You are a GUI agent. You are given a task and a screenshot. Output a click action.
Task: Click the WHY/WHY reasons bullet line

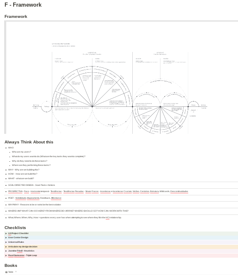[34, 205]
